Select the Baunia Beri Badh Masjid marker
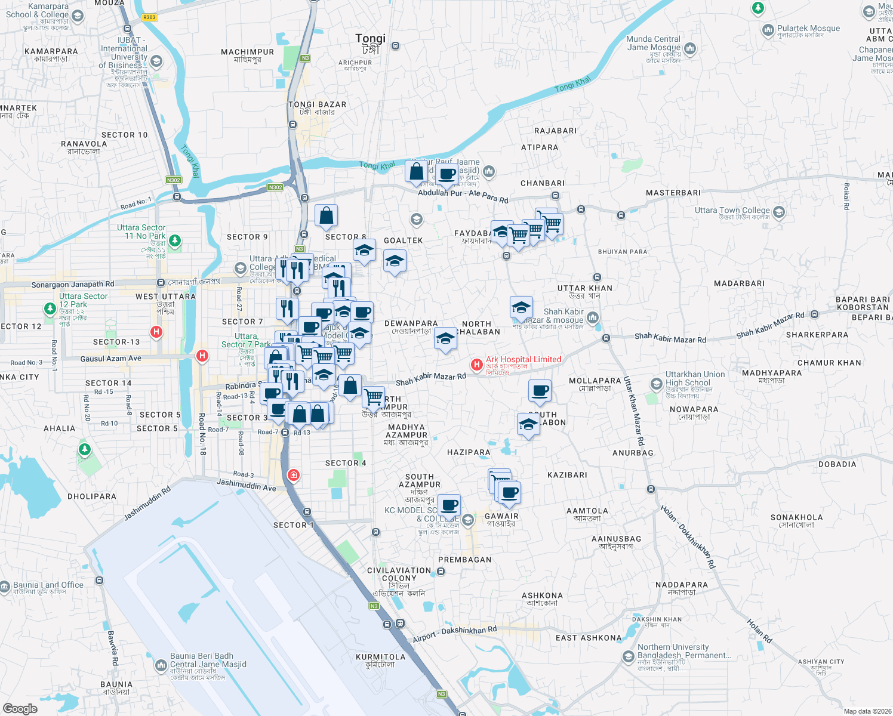The image size is (893, 716). (161, 665)
